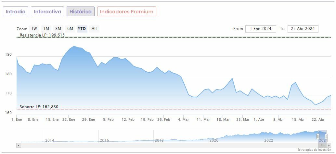Viewport: 336px width, 154px height.
Task: Open Indicadores Premium
Action: pos(127,12)
